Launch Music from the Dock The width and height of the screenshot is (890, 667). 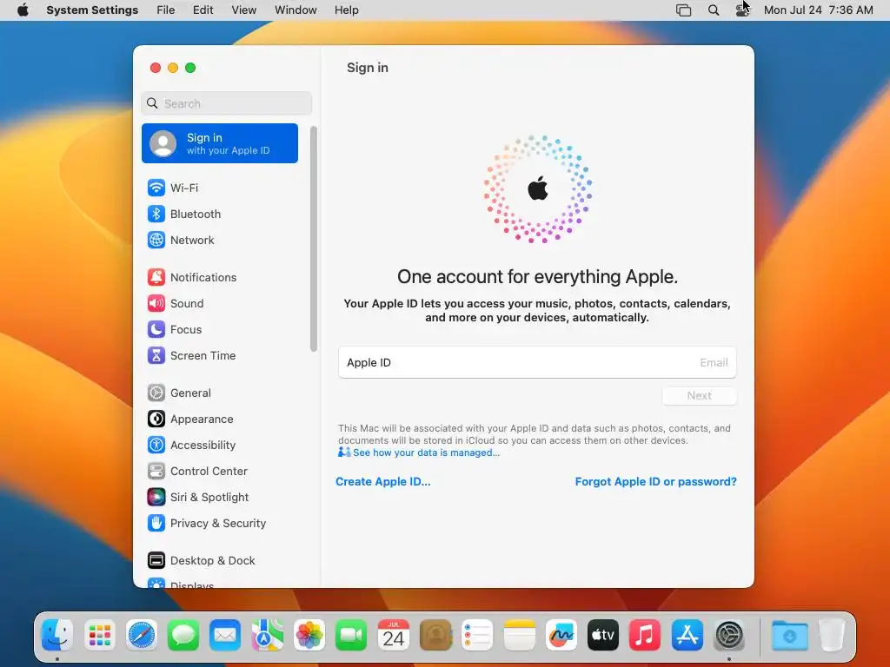[x=645, y=635]
